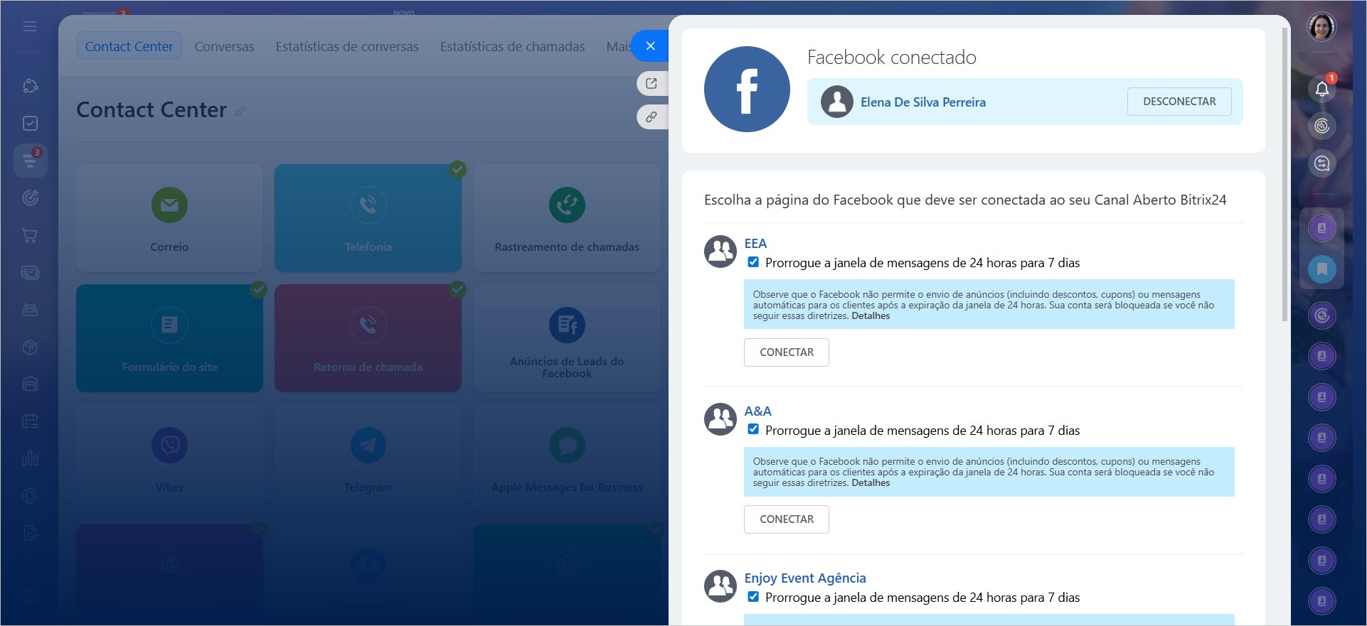
Task: Open the document signing icon in sidebar
Action: coord(30,533)
